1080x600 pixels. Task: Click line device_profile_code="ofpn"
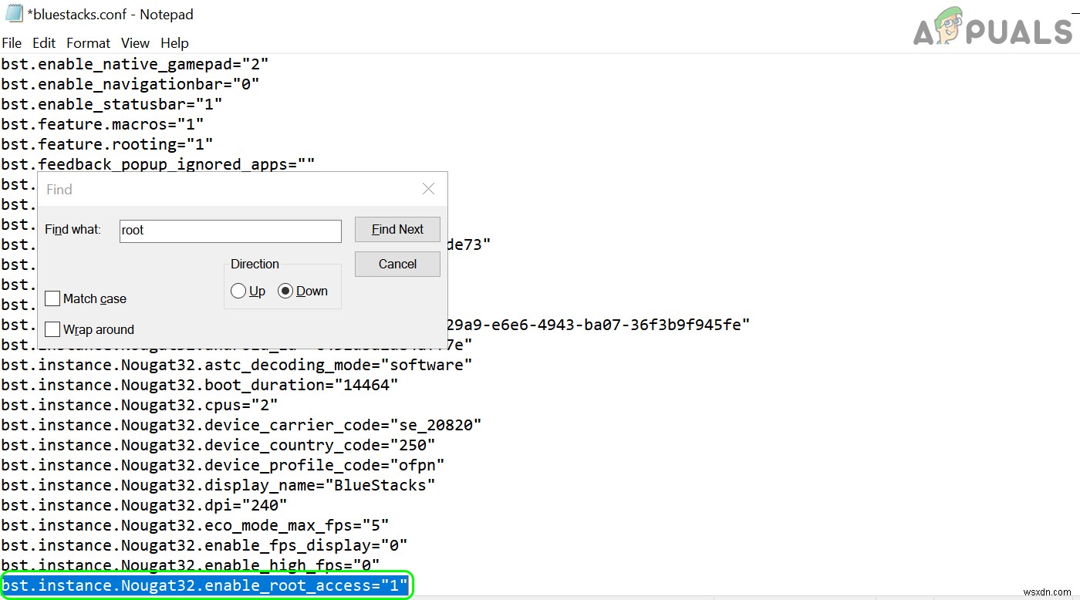[x=223, y=465]
